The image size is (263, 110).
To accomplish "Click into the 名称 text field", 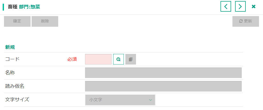I will tap(163, 73).
